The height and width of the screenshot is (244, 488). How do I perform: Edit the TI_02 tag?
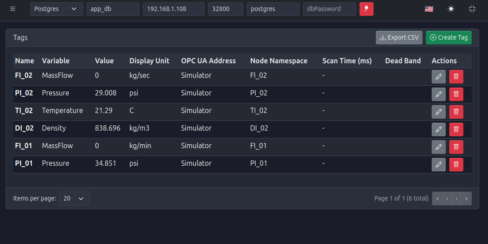439,112
